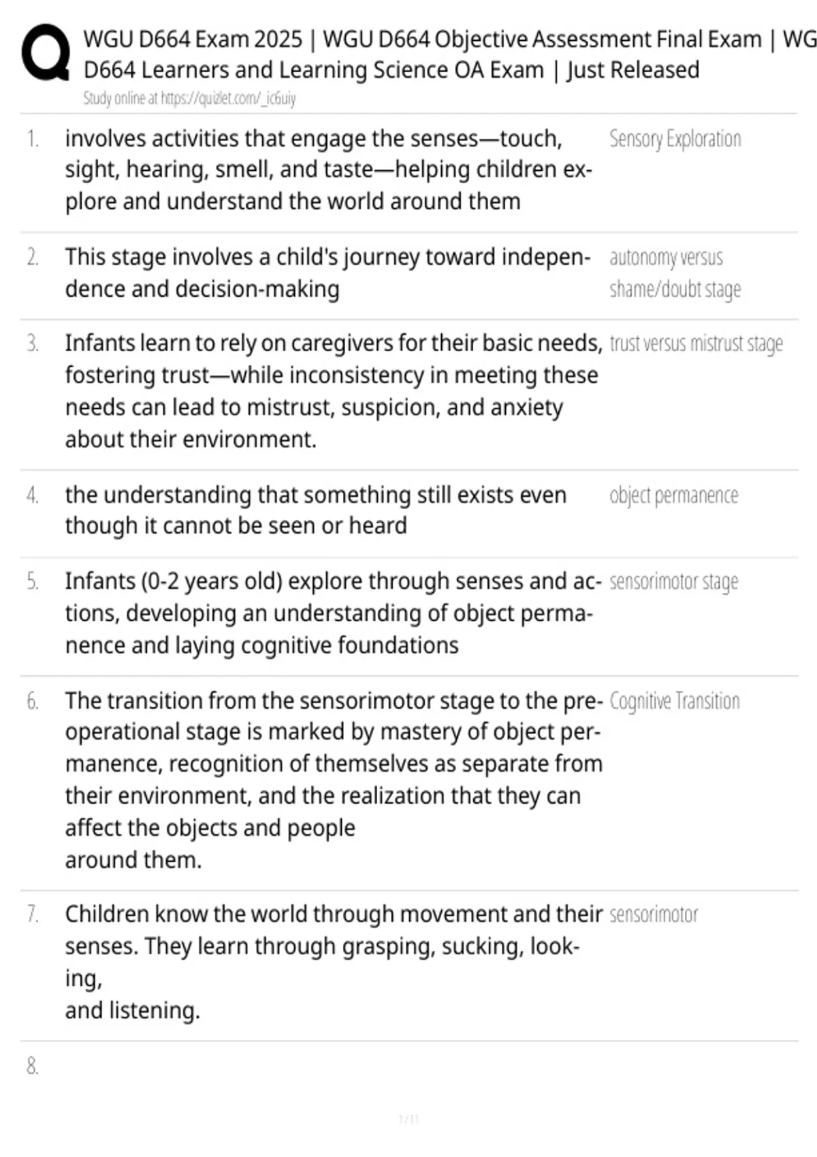Click item number 8
The height and width of the screenshot is (1157, 817).
click(x=33, y=1066)
